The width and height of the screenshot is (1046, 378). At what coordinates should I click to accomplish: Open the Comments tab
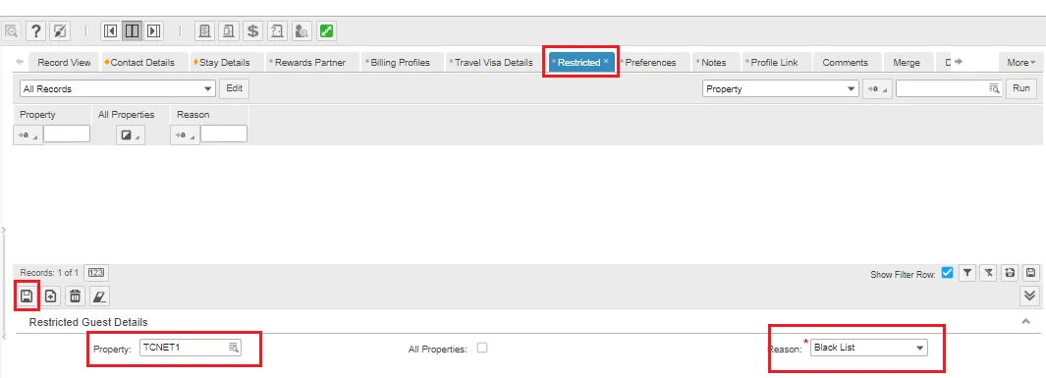pos(846,62)
